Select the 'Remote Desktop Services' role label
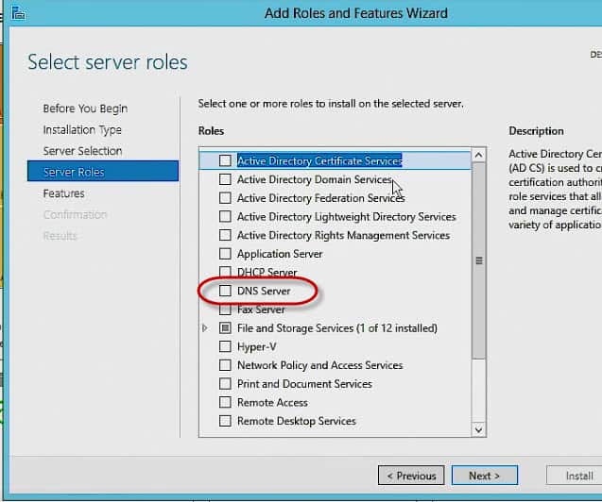 click(297, 421)
